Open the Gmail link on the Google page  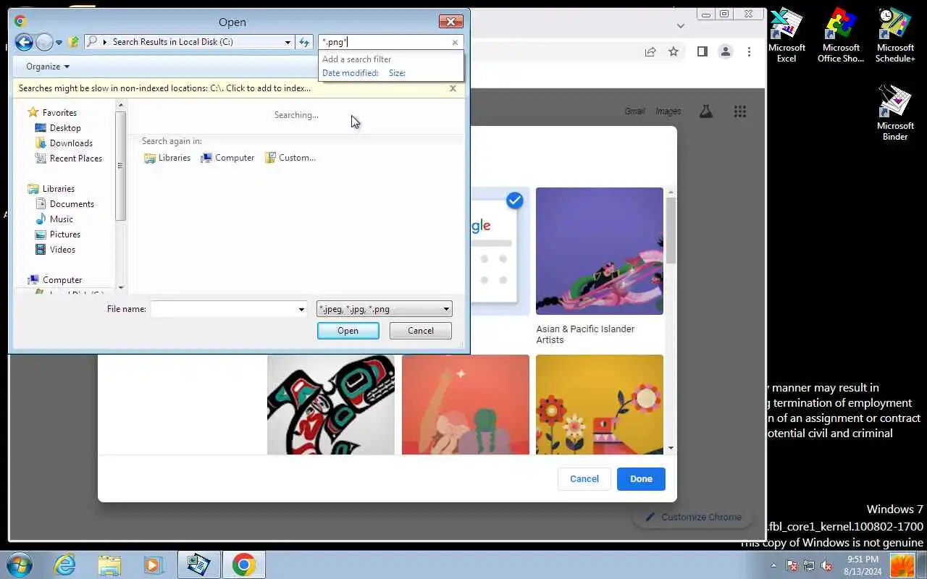tap(634, 111)
